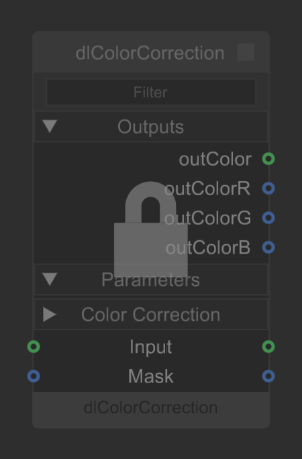Click the Outputs section header text
This screenshot has height=459, width=302.
151,127
